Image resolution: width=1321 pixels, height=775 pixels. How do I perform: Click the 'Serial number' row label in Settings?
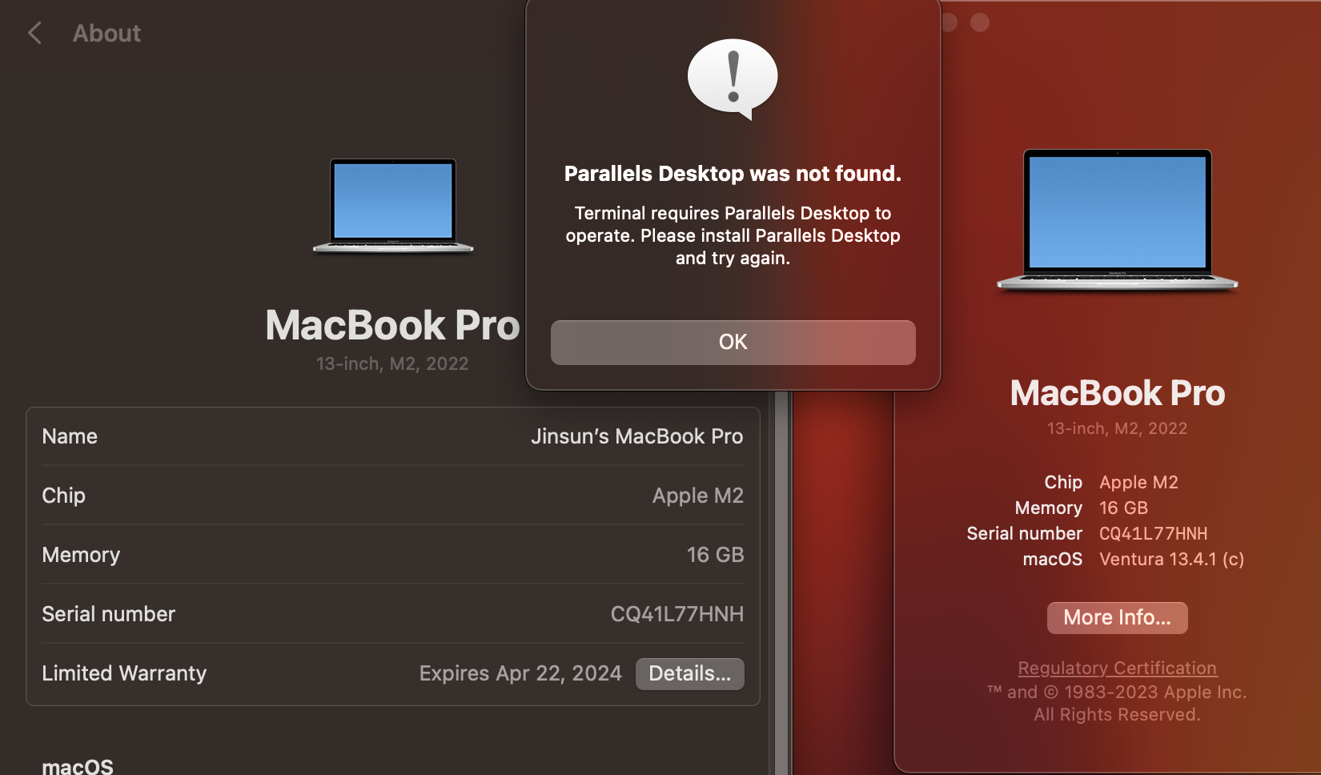pyautogui.click(x=108, y=614)
